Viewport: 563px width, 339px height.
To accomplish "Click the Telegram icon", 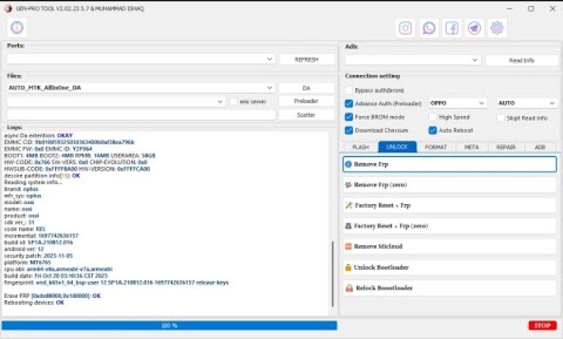I will [x=474, y=28].
